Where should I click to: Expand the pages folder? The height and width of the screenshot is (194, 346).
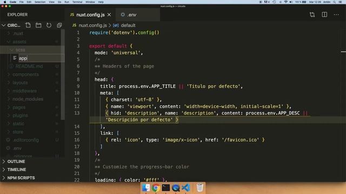(9, 107)
